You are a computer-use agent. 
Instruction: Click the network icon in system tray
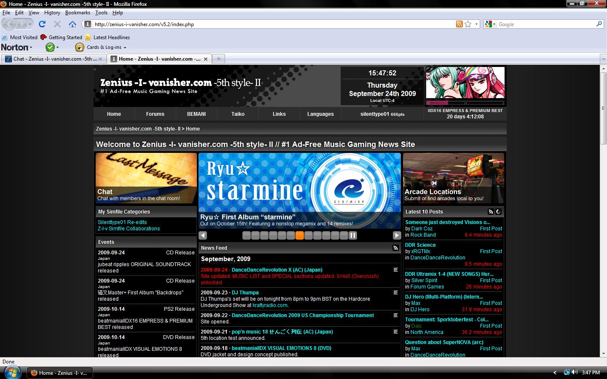click(x=567, y=372)
